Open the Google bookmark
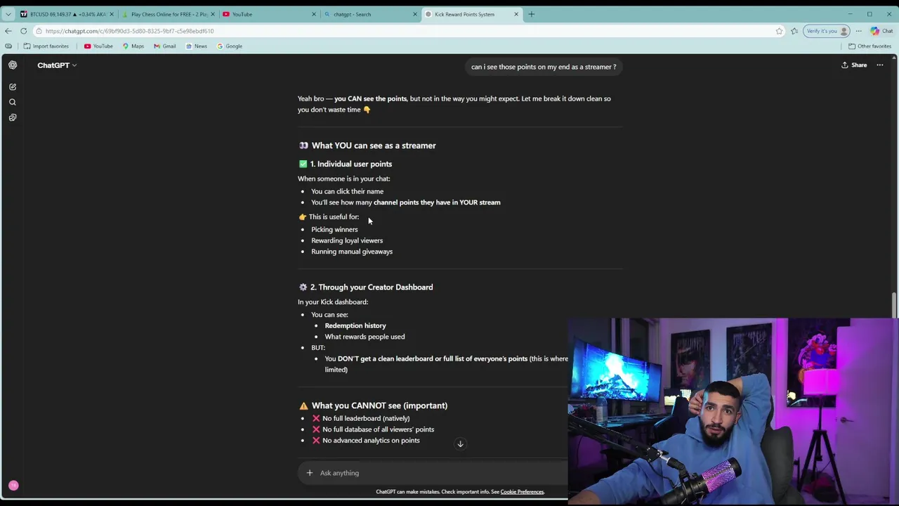 point(230,46)
